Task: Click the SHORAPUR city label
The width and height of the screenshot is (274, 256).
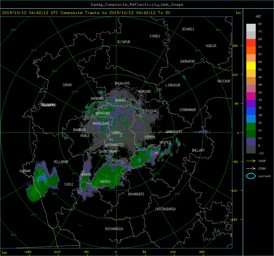Action: [187, 61]
